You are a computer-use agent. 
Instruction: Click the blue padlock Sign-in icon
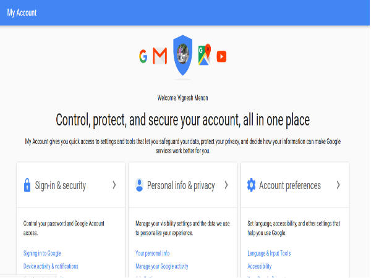(27, 185)
